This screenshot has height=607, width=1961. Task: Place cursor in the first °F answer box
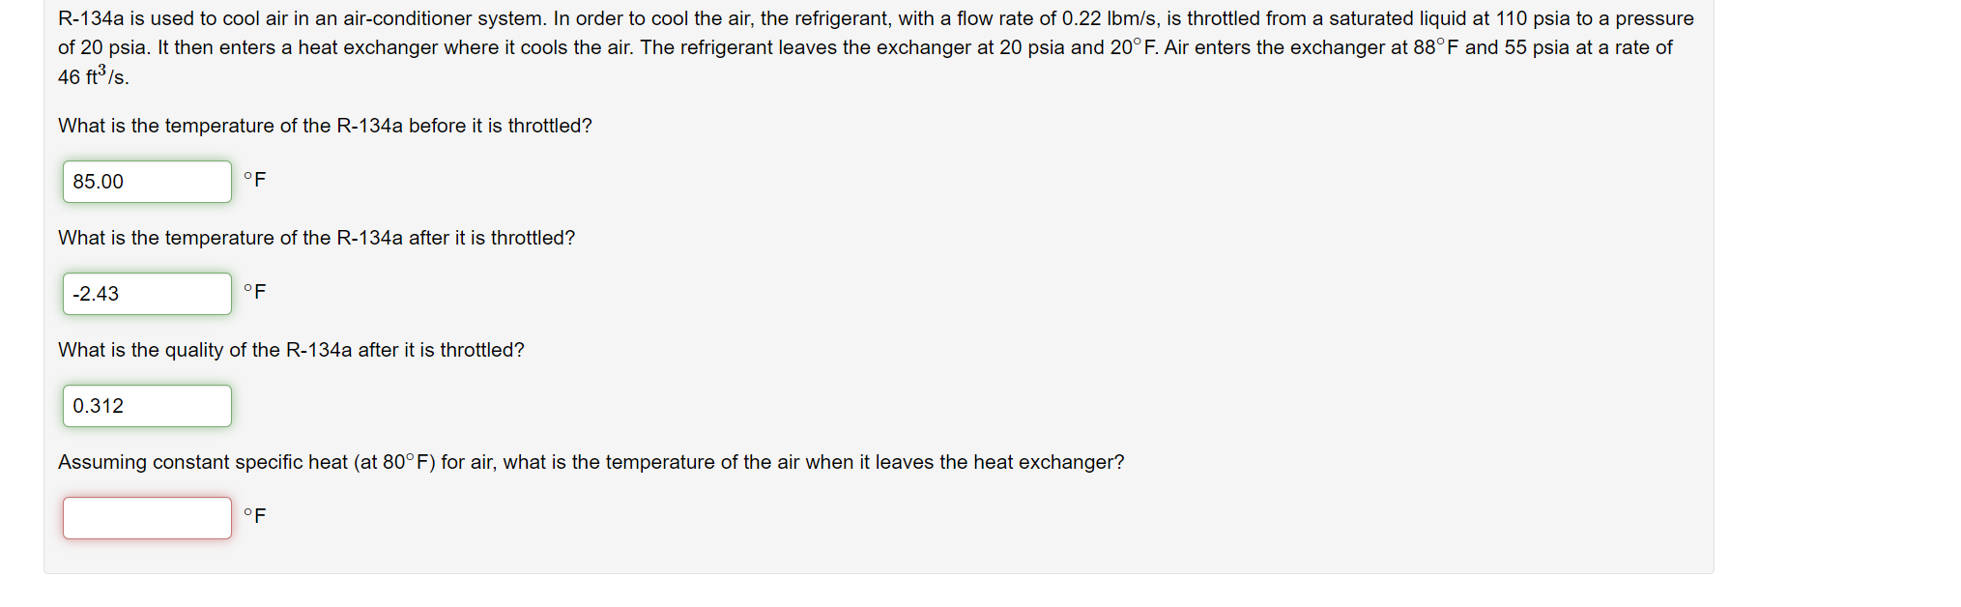pos(145,182)
